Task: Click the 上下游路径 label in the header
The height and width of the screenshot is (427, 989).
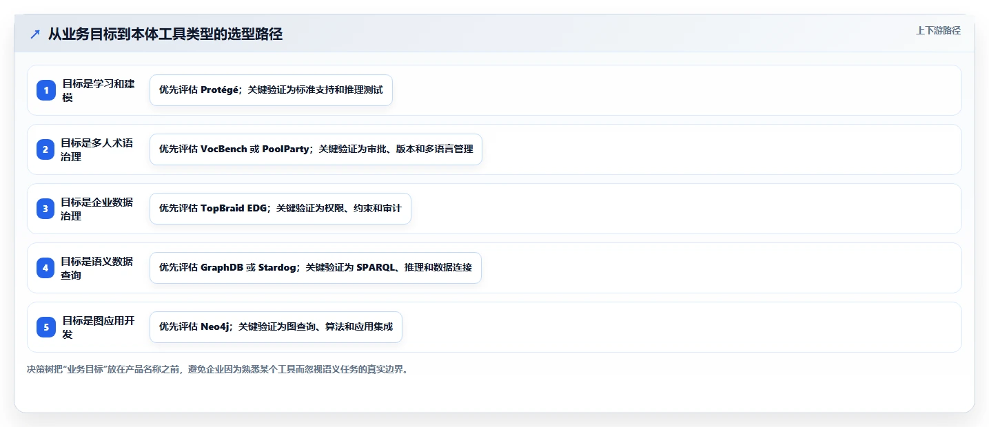Action: click(x=938, y=30)
